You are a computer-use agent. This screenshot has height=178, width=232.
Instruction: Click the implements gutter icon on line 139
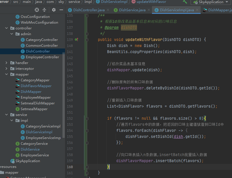coord(77,40)
